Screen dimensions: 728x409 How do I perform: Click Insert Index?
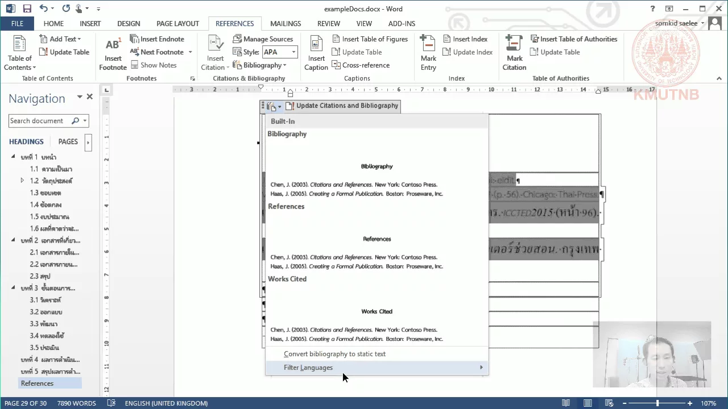(465, 39)
